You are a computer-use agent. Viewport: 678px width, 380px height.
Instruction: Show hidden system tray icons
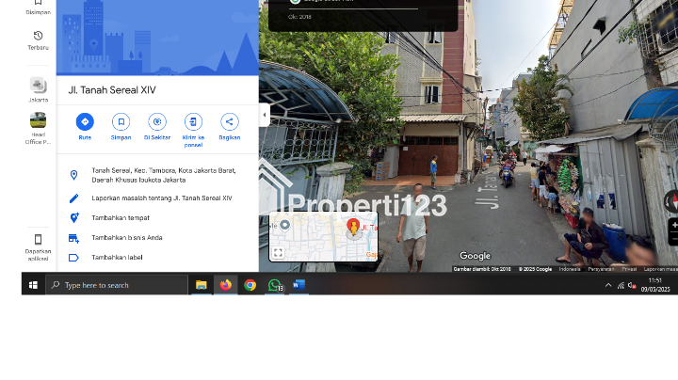pos(608,285)
